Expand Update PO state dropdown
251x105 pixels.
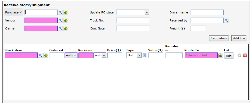(x=133, y=12)
